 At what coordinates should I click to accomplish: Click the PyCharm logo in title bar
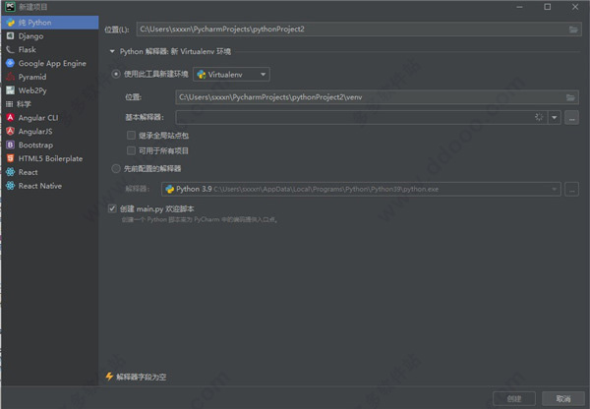(x=10, y=7)
